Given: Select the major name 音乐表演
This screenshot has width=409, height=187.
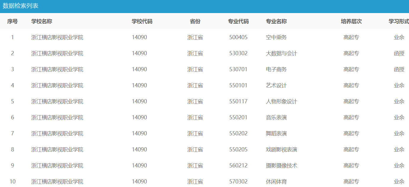Looking at the screenshot, I should [x=277, y=118].
